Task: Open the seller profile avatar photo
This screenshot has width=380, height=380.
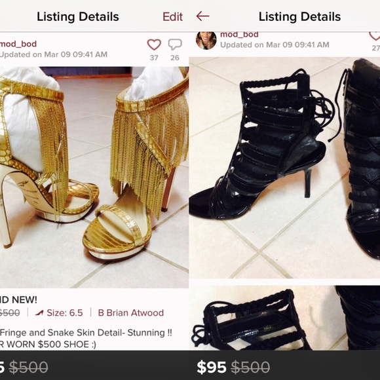Action: [206, 40]
